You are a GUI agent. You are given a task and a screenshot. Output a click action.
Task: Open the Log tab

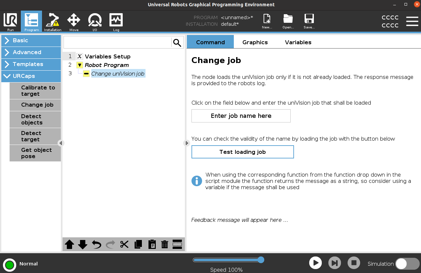coord(116,22)
